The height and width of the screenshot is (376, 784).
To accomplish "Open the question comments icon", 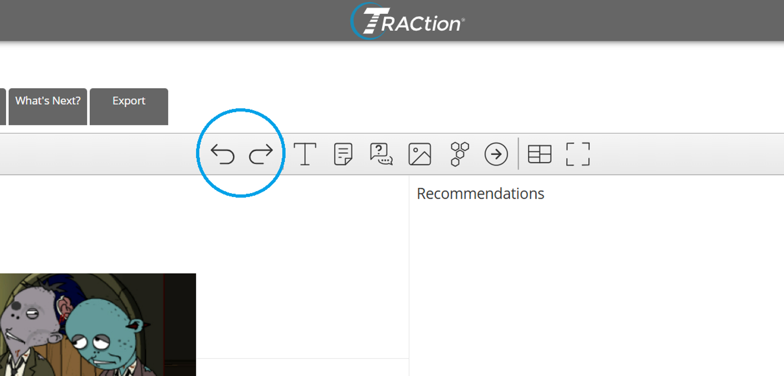I will tap(381, 154).
